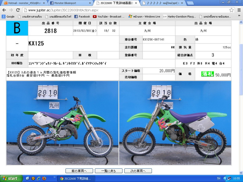
Task: Expand hidden system tray icons
Action: pyautogui.click(x=225, y=178)
